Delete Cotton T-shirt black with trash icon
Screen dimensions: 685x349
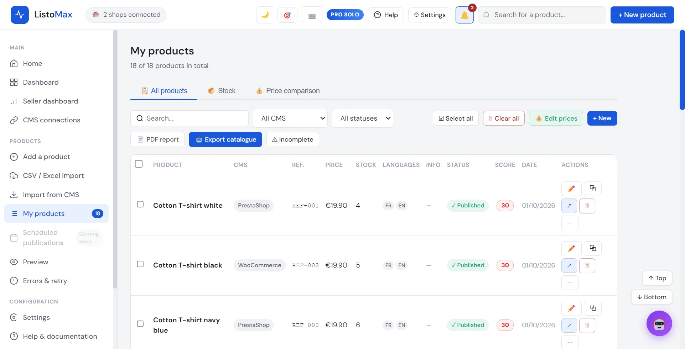coord(587,266)
